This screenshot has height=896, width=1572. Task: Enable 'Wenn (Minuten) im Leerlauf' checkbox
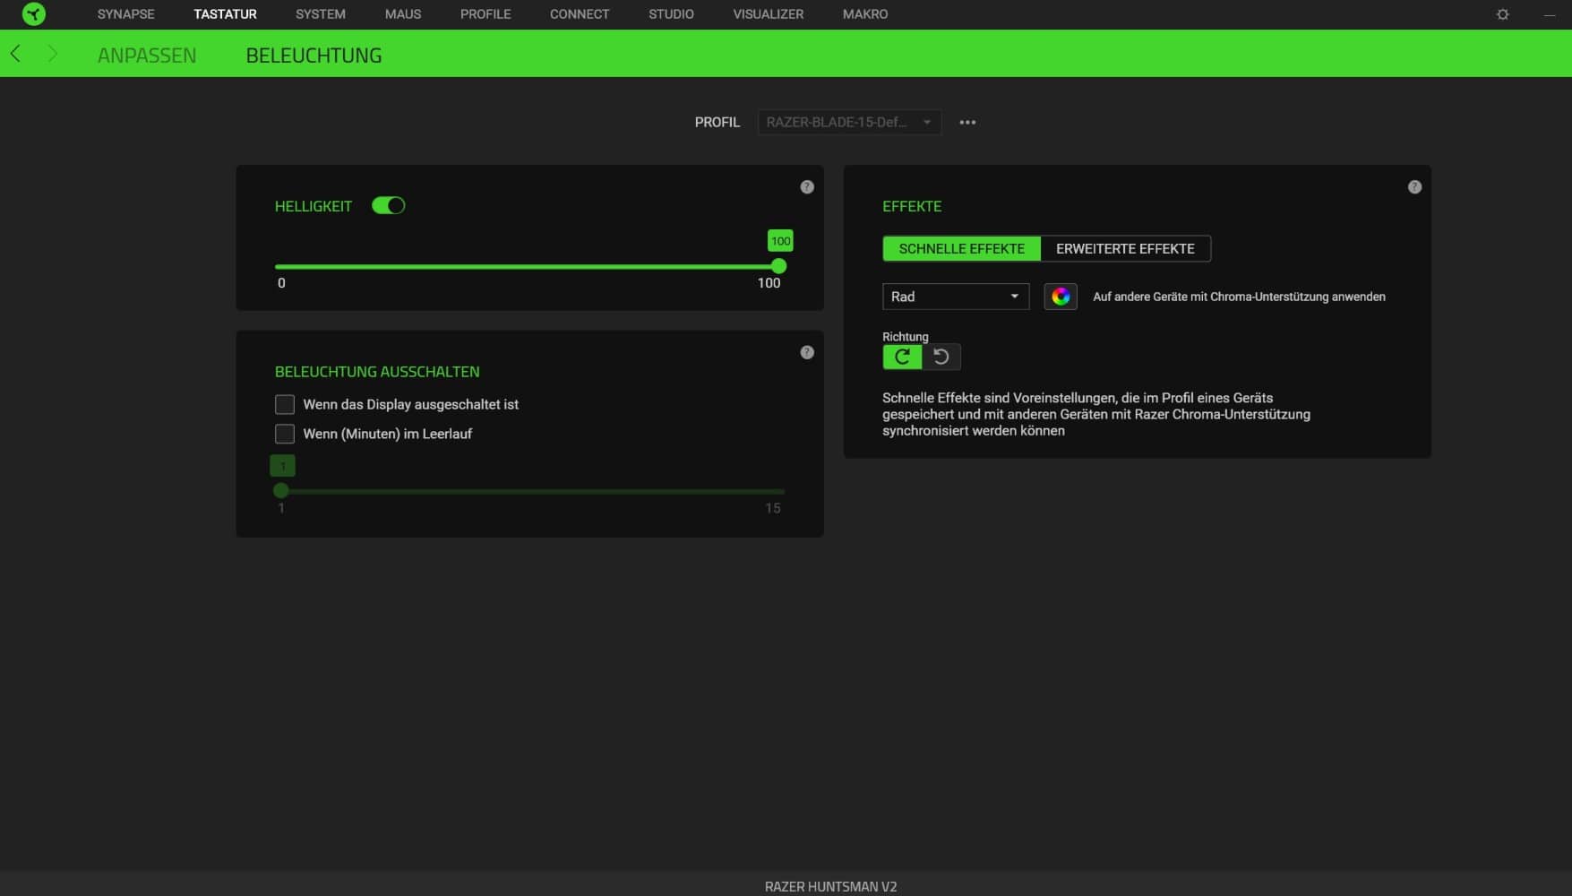pyautogui.click(x=285, y=434)
